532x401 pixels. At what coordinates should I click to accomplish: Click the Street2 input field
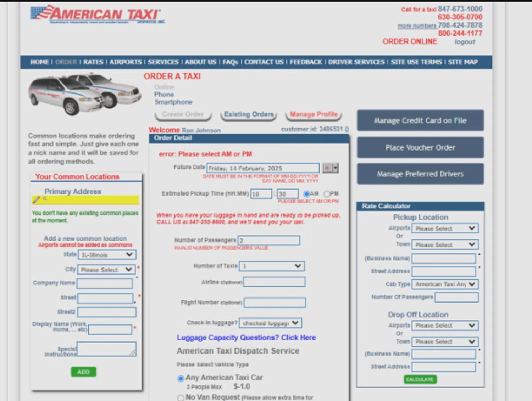[x=107, y=312]
